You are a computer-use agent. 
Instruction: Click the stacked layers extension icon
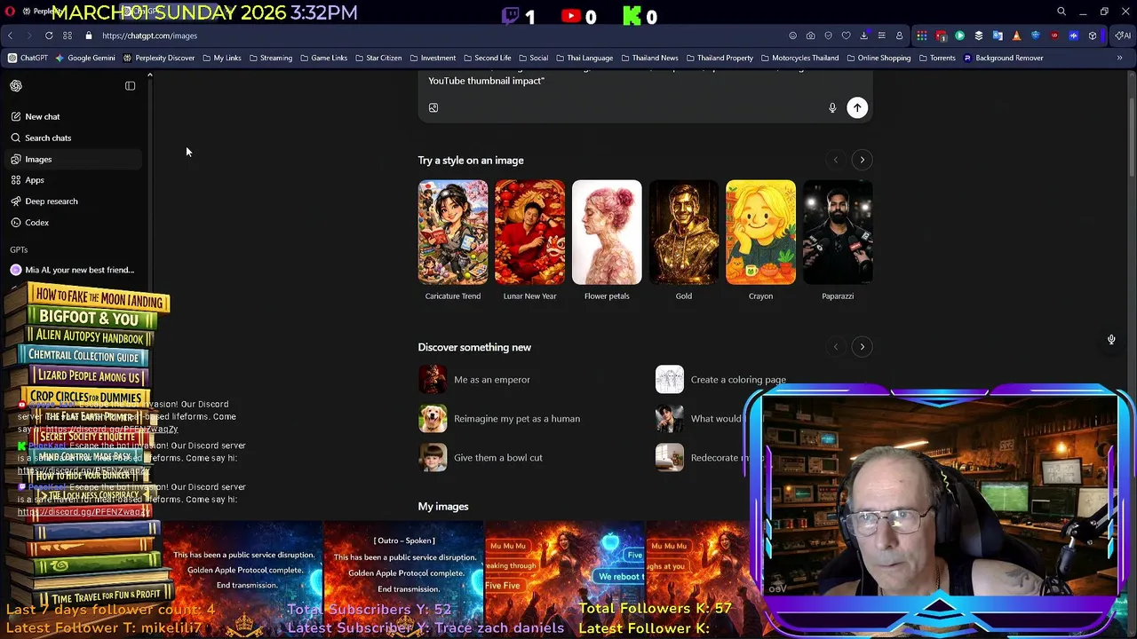tap(978, 35)
